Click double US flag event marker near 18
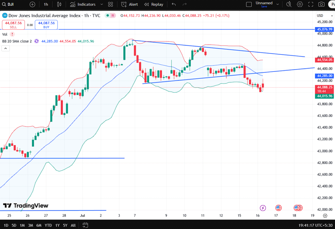The width and height of the screenshot is (335, 229). point(298,208)
